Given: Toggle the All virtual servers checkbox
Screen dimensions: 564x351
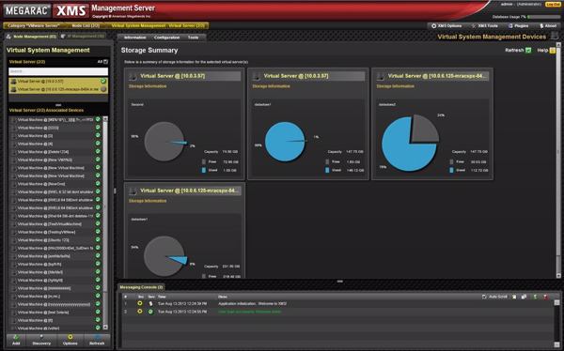Looking at the screenshot, I should coord(105,62).
